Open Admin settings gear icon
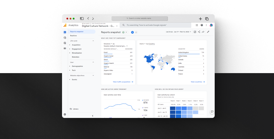The height and width of the screenshot is (139, 274). click(65, 114)
